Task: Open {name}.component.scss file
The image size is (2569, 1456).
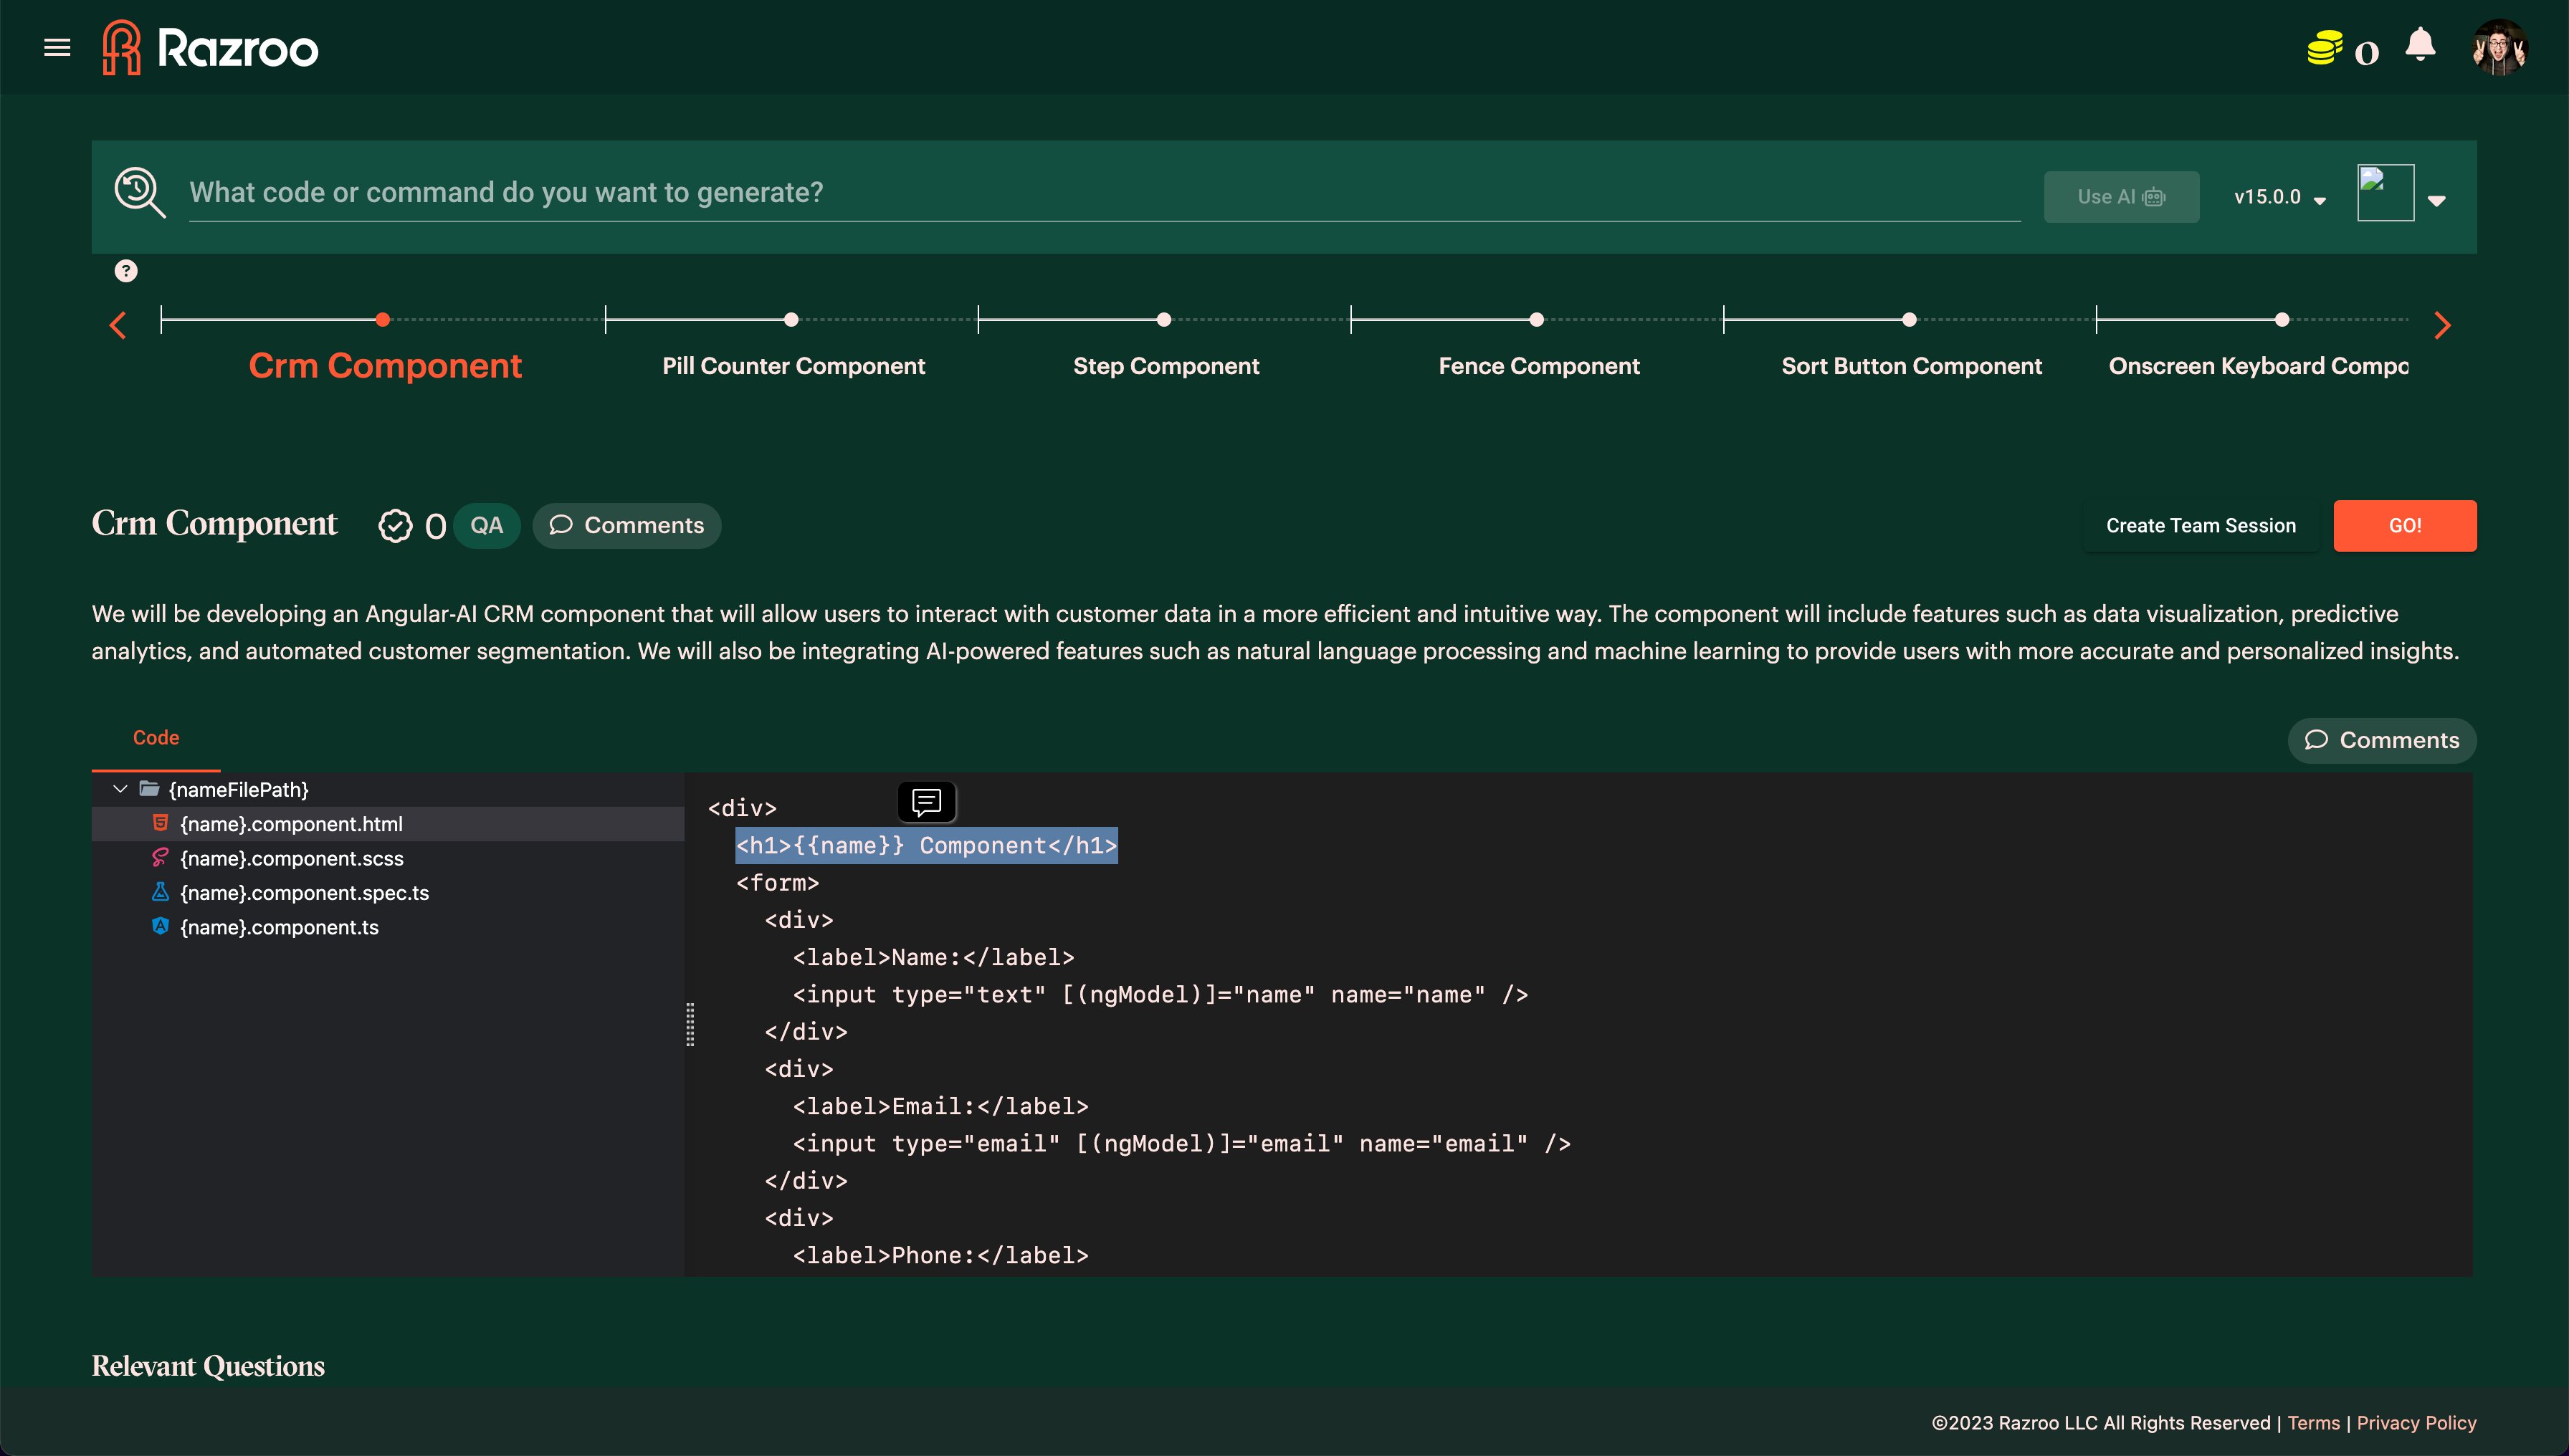Action: [x=291, y=858]
